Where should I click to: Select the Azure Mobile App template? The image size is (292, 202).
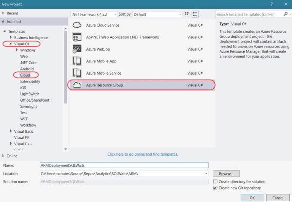pyautogui.click(x=142, y=61)
